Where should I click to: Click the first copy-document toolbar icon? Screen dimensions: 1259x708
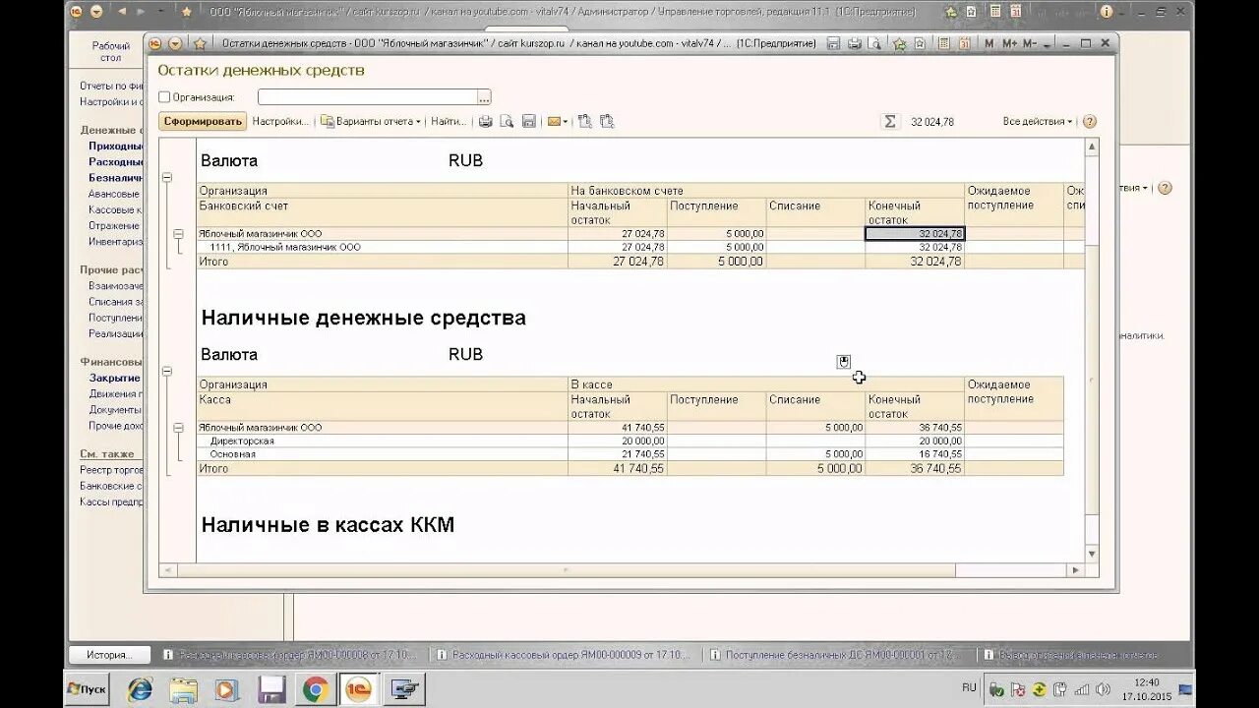click(x=584, y=122)
